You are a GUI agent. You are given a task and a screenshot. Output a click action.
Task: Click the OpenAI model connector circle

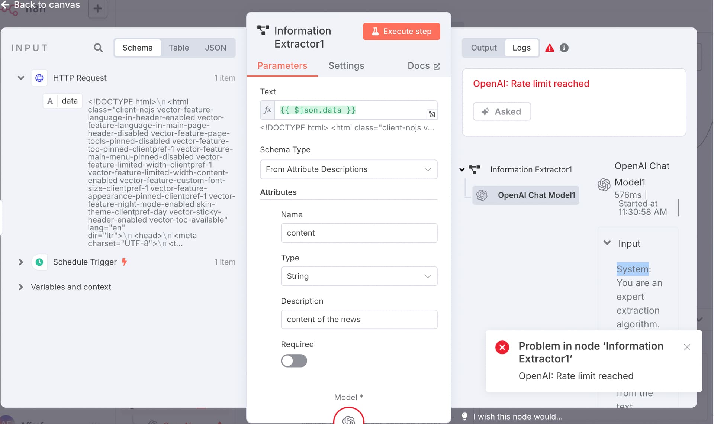349,417
